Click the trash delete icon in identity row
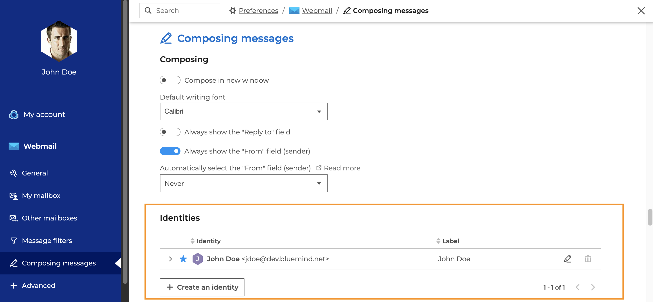 (588, 259)
